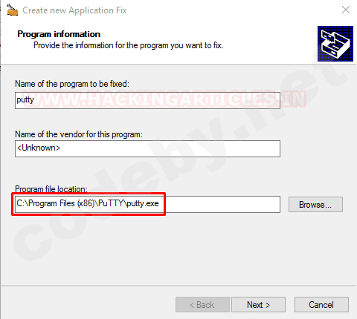Focus the vendor name field showing <Unknown>

[147, 148]
